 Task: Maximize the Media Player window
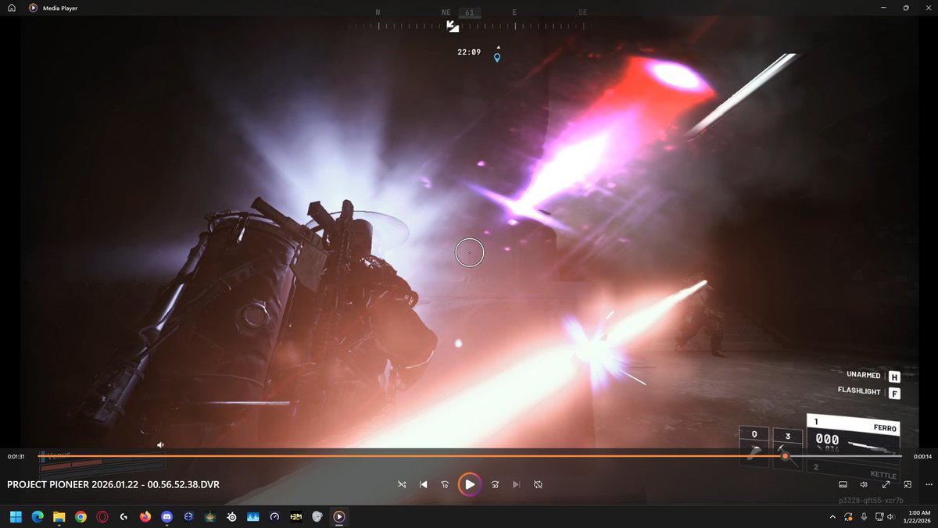point(906,8)
